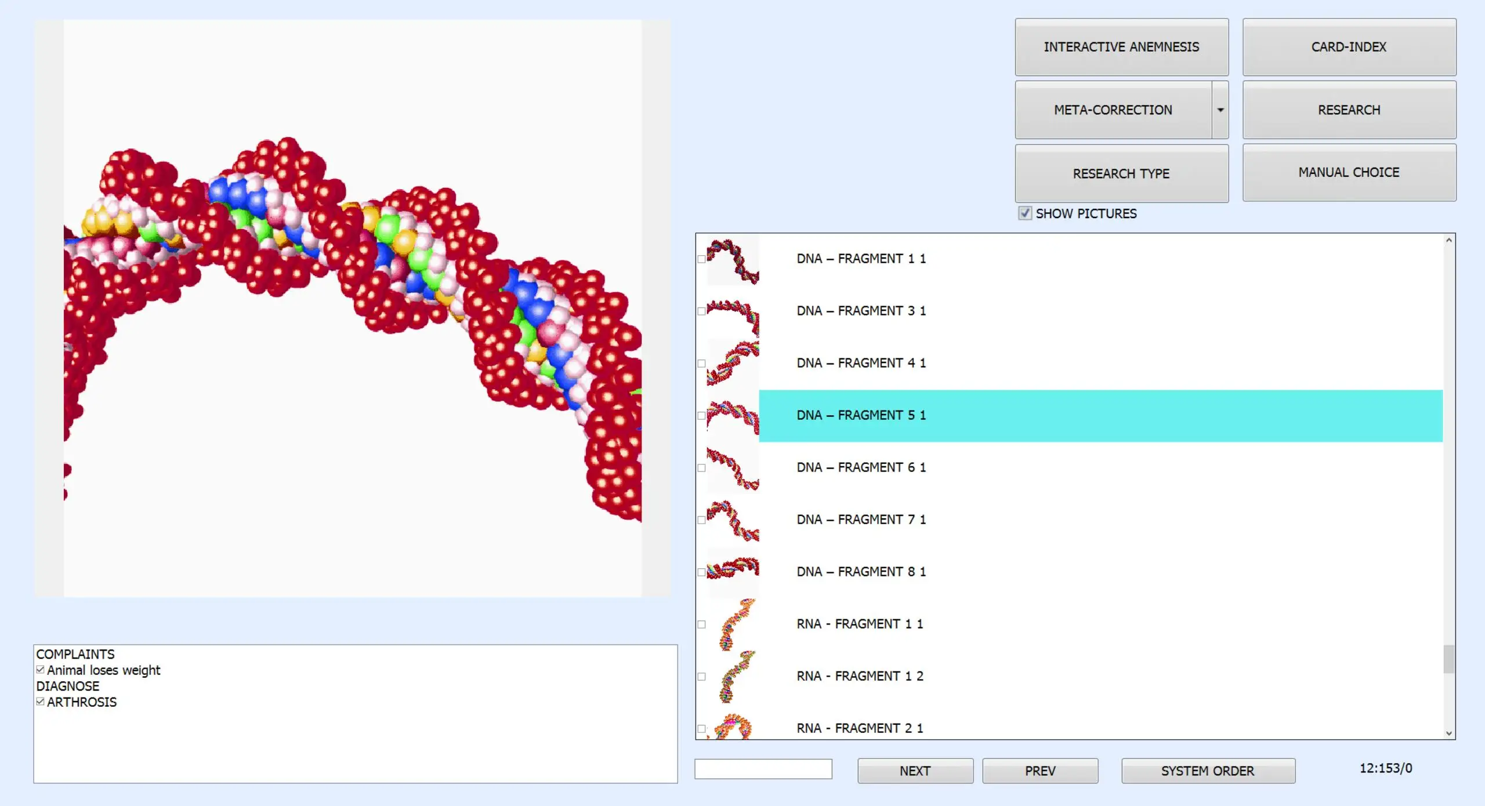Open the INTERACTIVE ANEMNESIS panel

pyautogui.click(x=1121, y=47)
